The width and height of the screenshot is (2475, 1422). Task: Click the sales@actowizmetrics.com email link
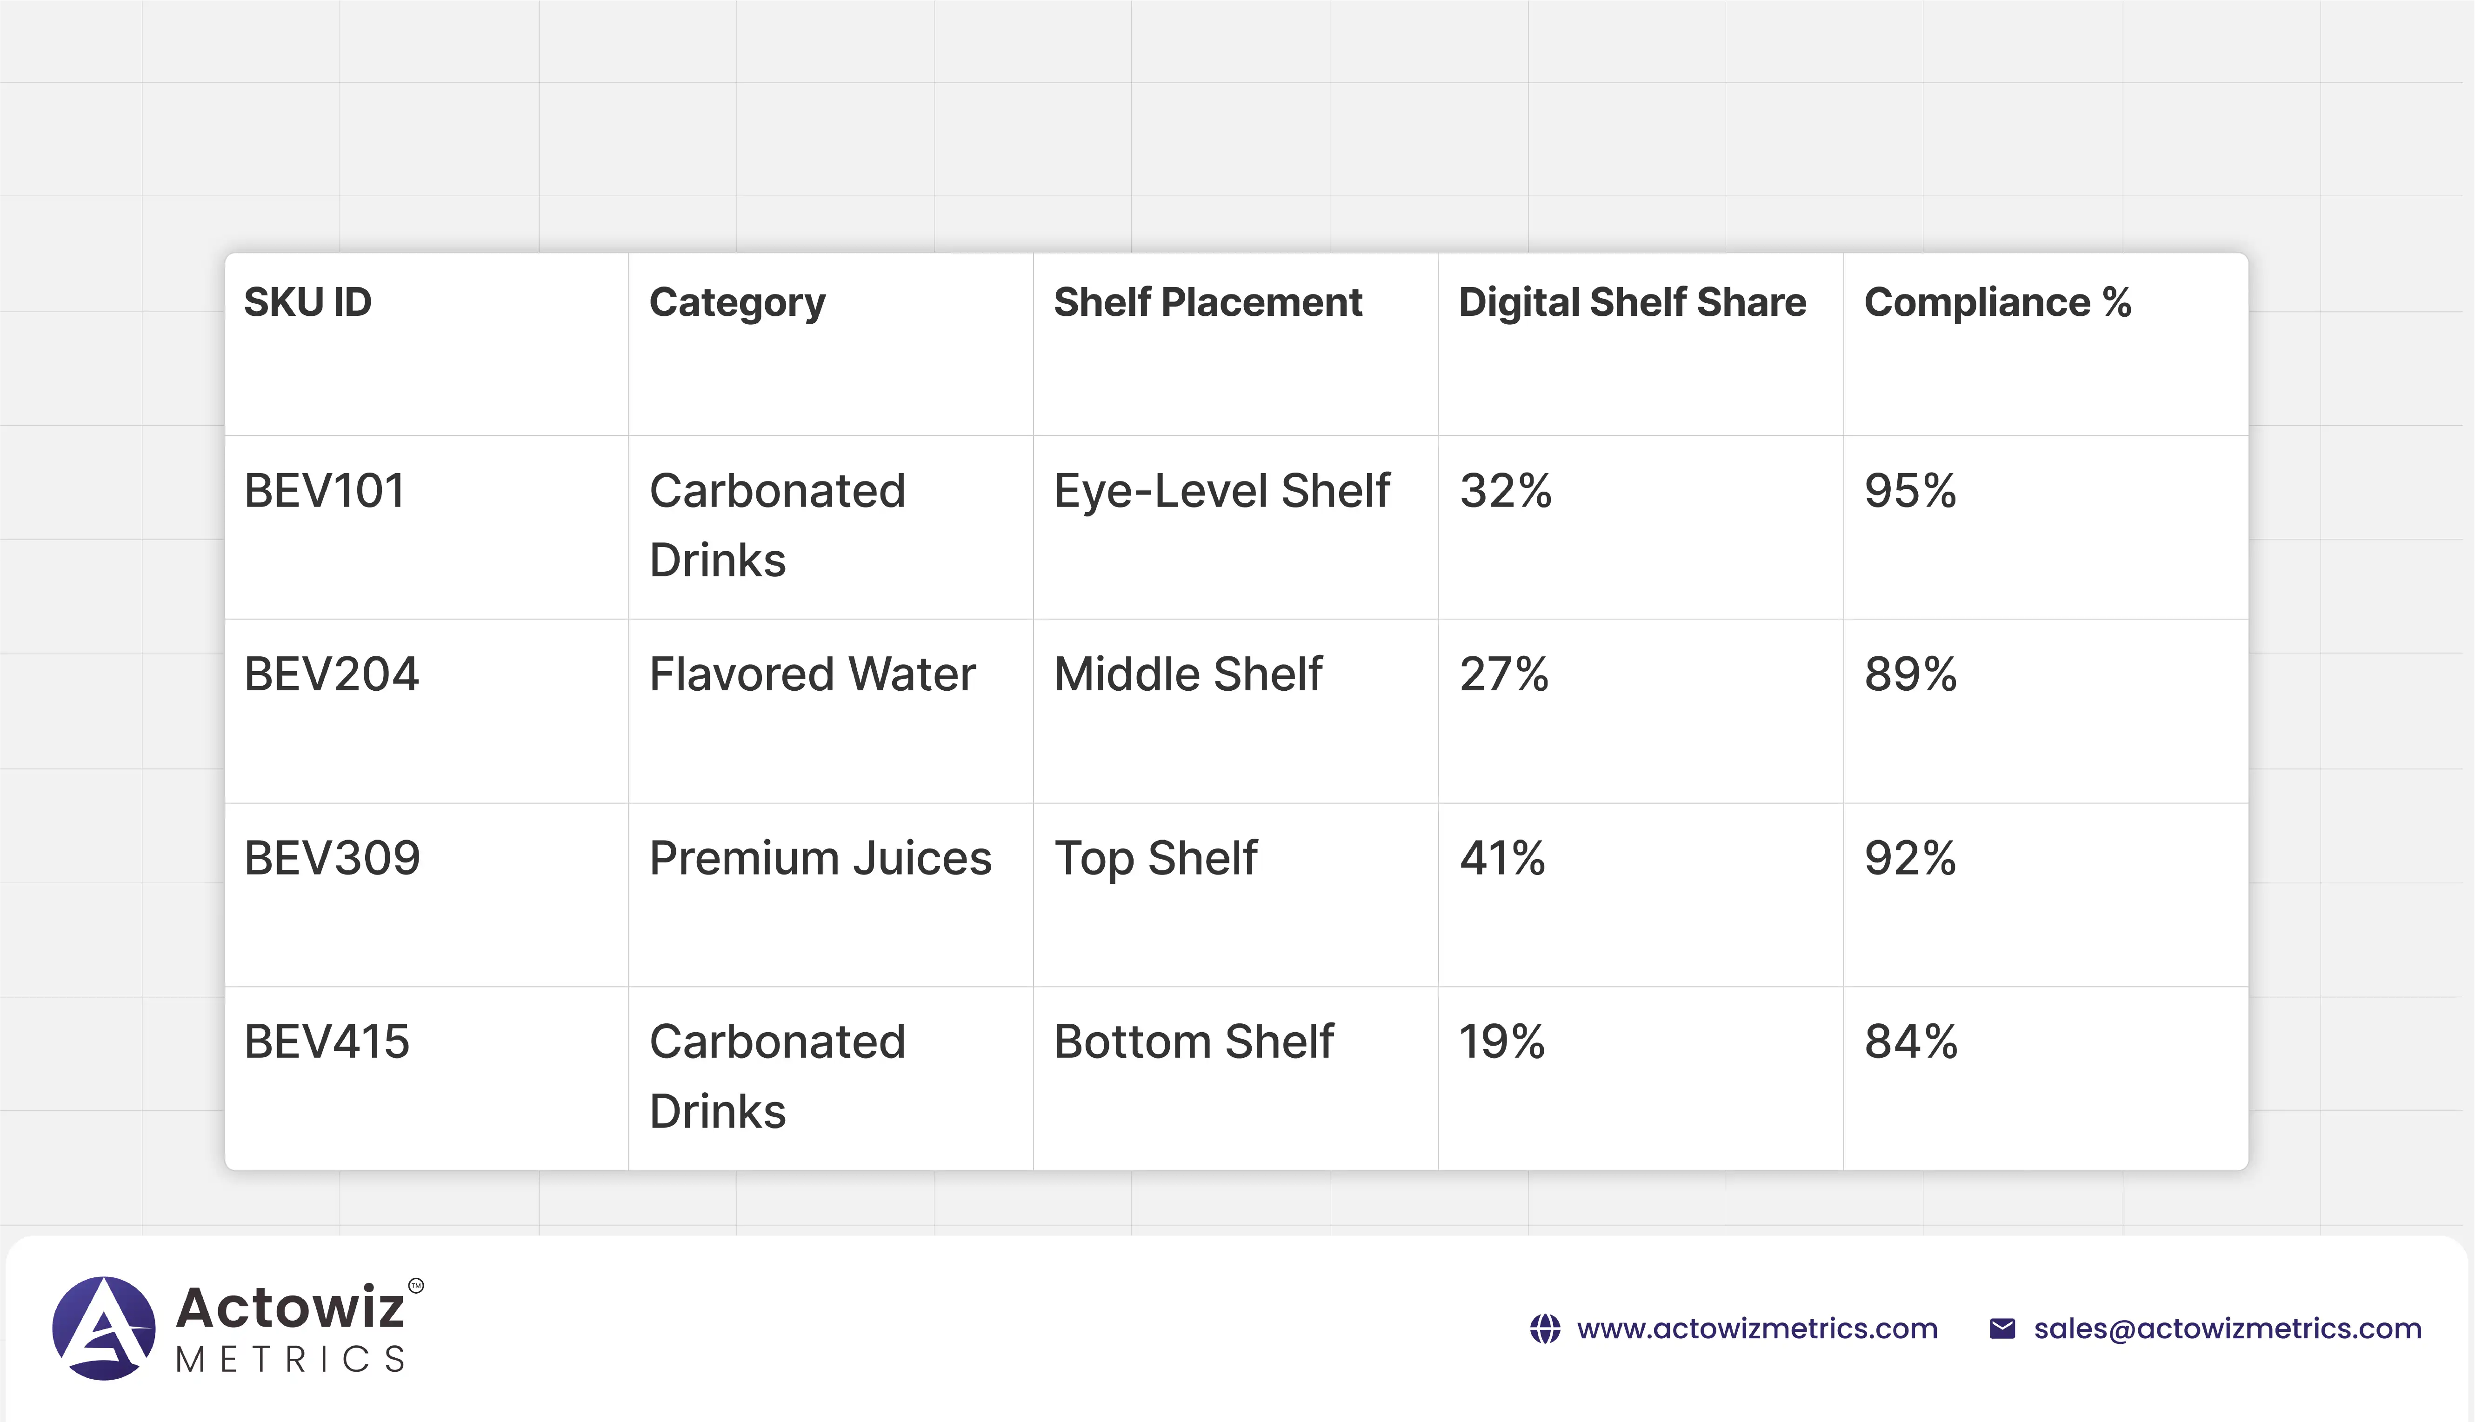(2227, 1329)
